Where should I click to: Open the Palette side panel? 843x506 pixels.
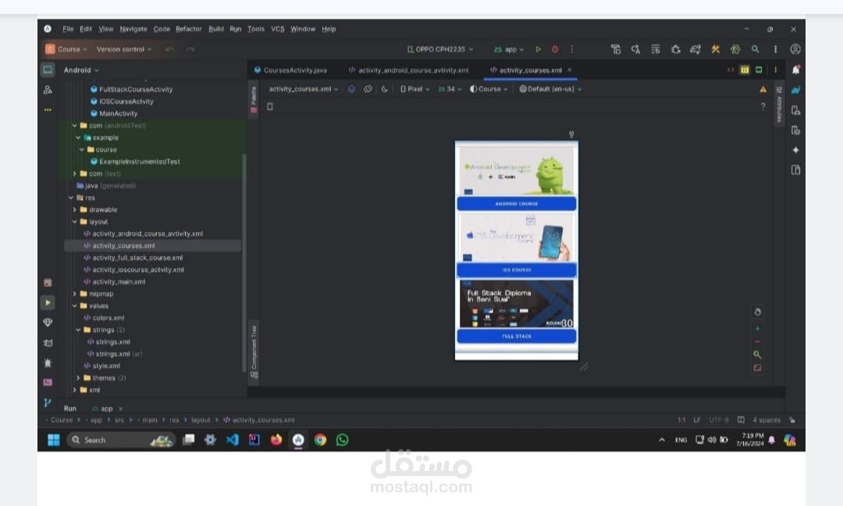tap(254, 99)
